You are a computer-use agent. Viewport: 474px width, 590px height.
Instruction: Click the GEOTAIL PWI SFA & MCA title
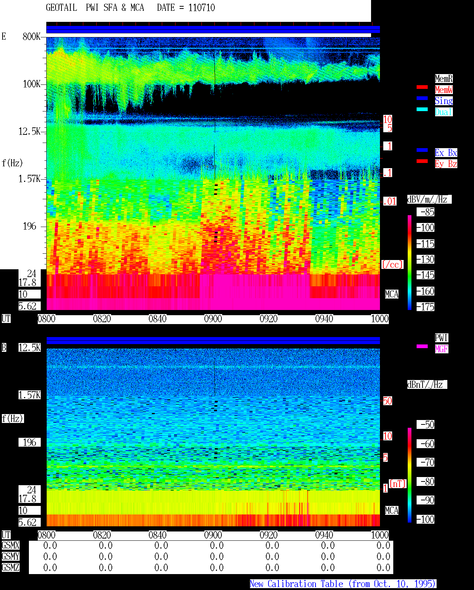(x=95, y=8)
